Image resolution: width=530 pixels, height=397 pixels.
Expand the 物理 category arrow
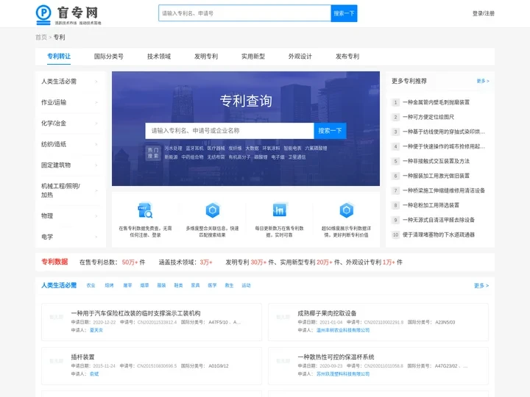pos(96,215)
